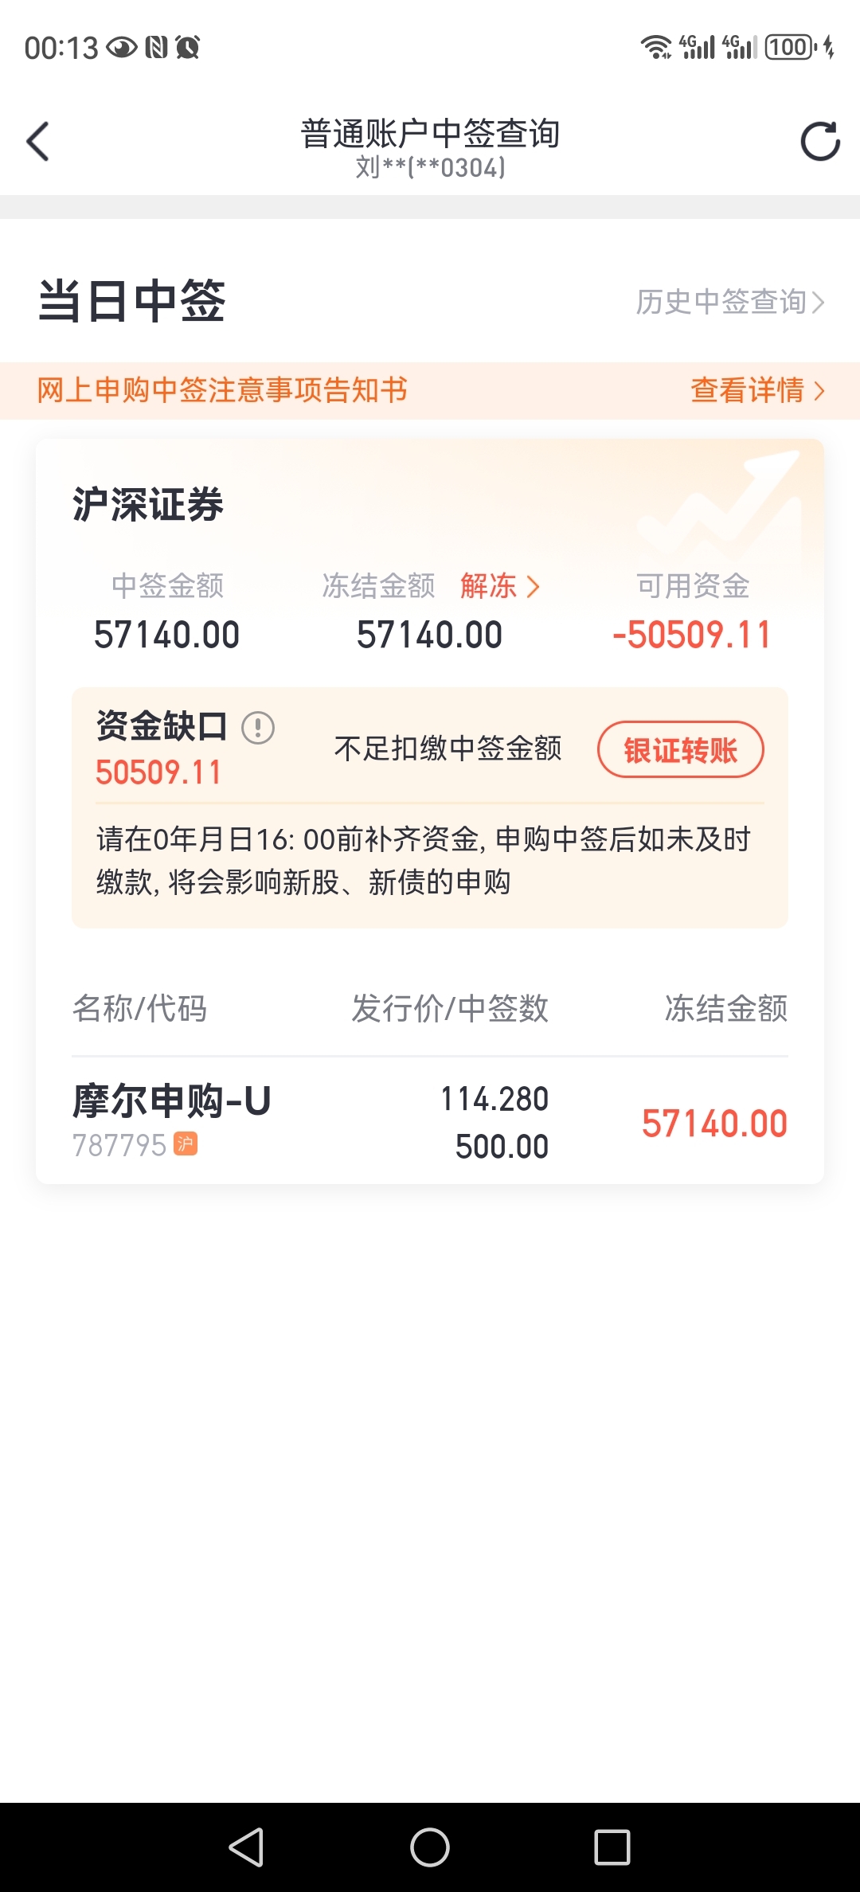This screenshot has height=1892, width=860.
Task: Tap the Android home circle button
Action: pos(430,1847)
